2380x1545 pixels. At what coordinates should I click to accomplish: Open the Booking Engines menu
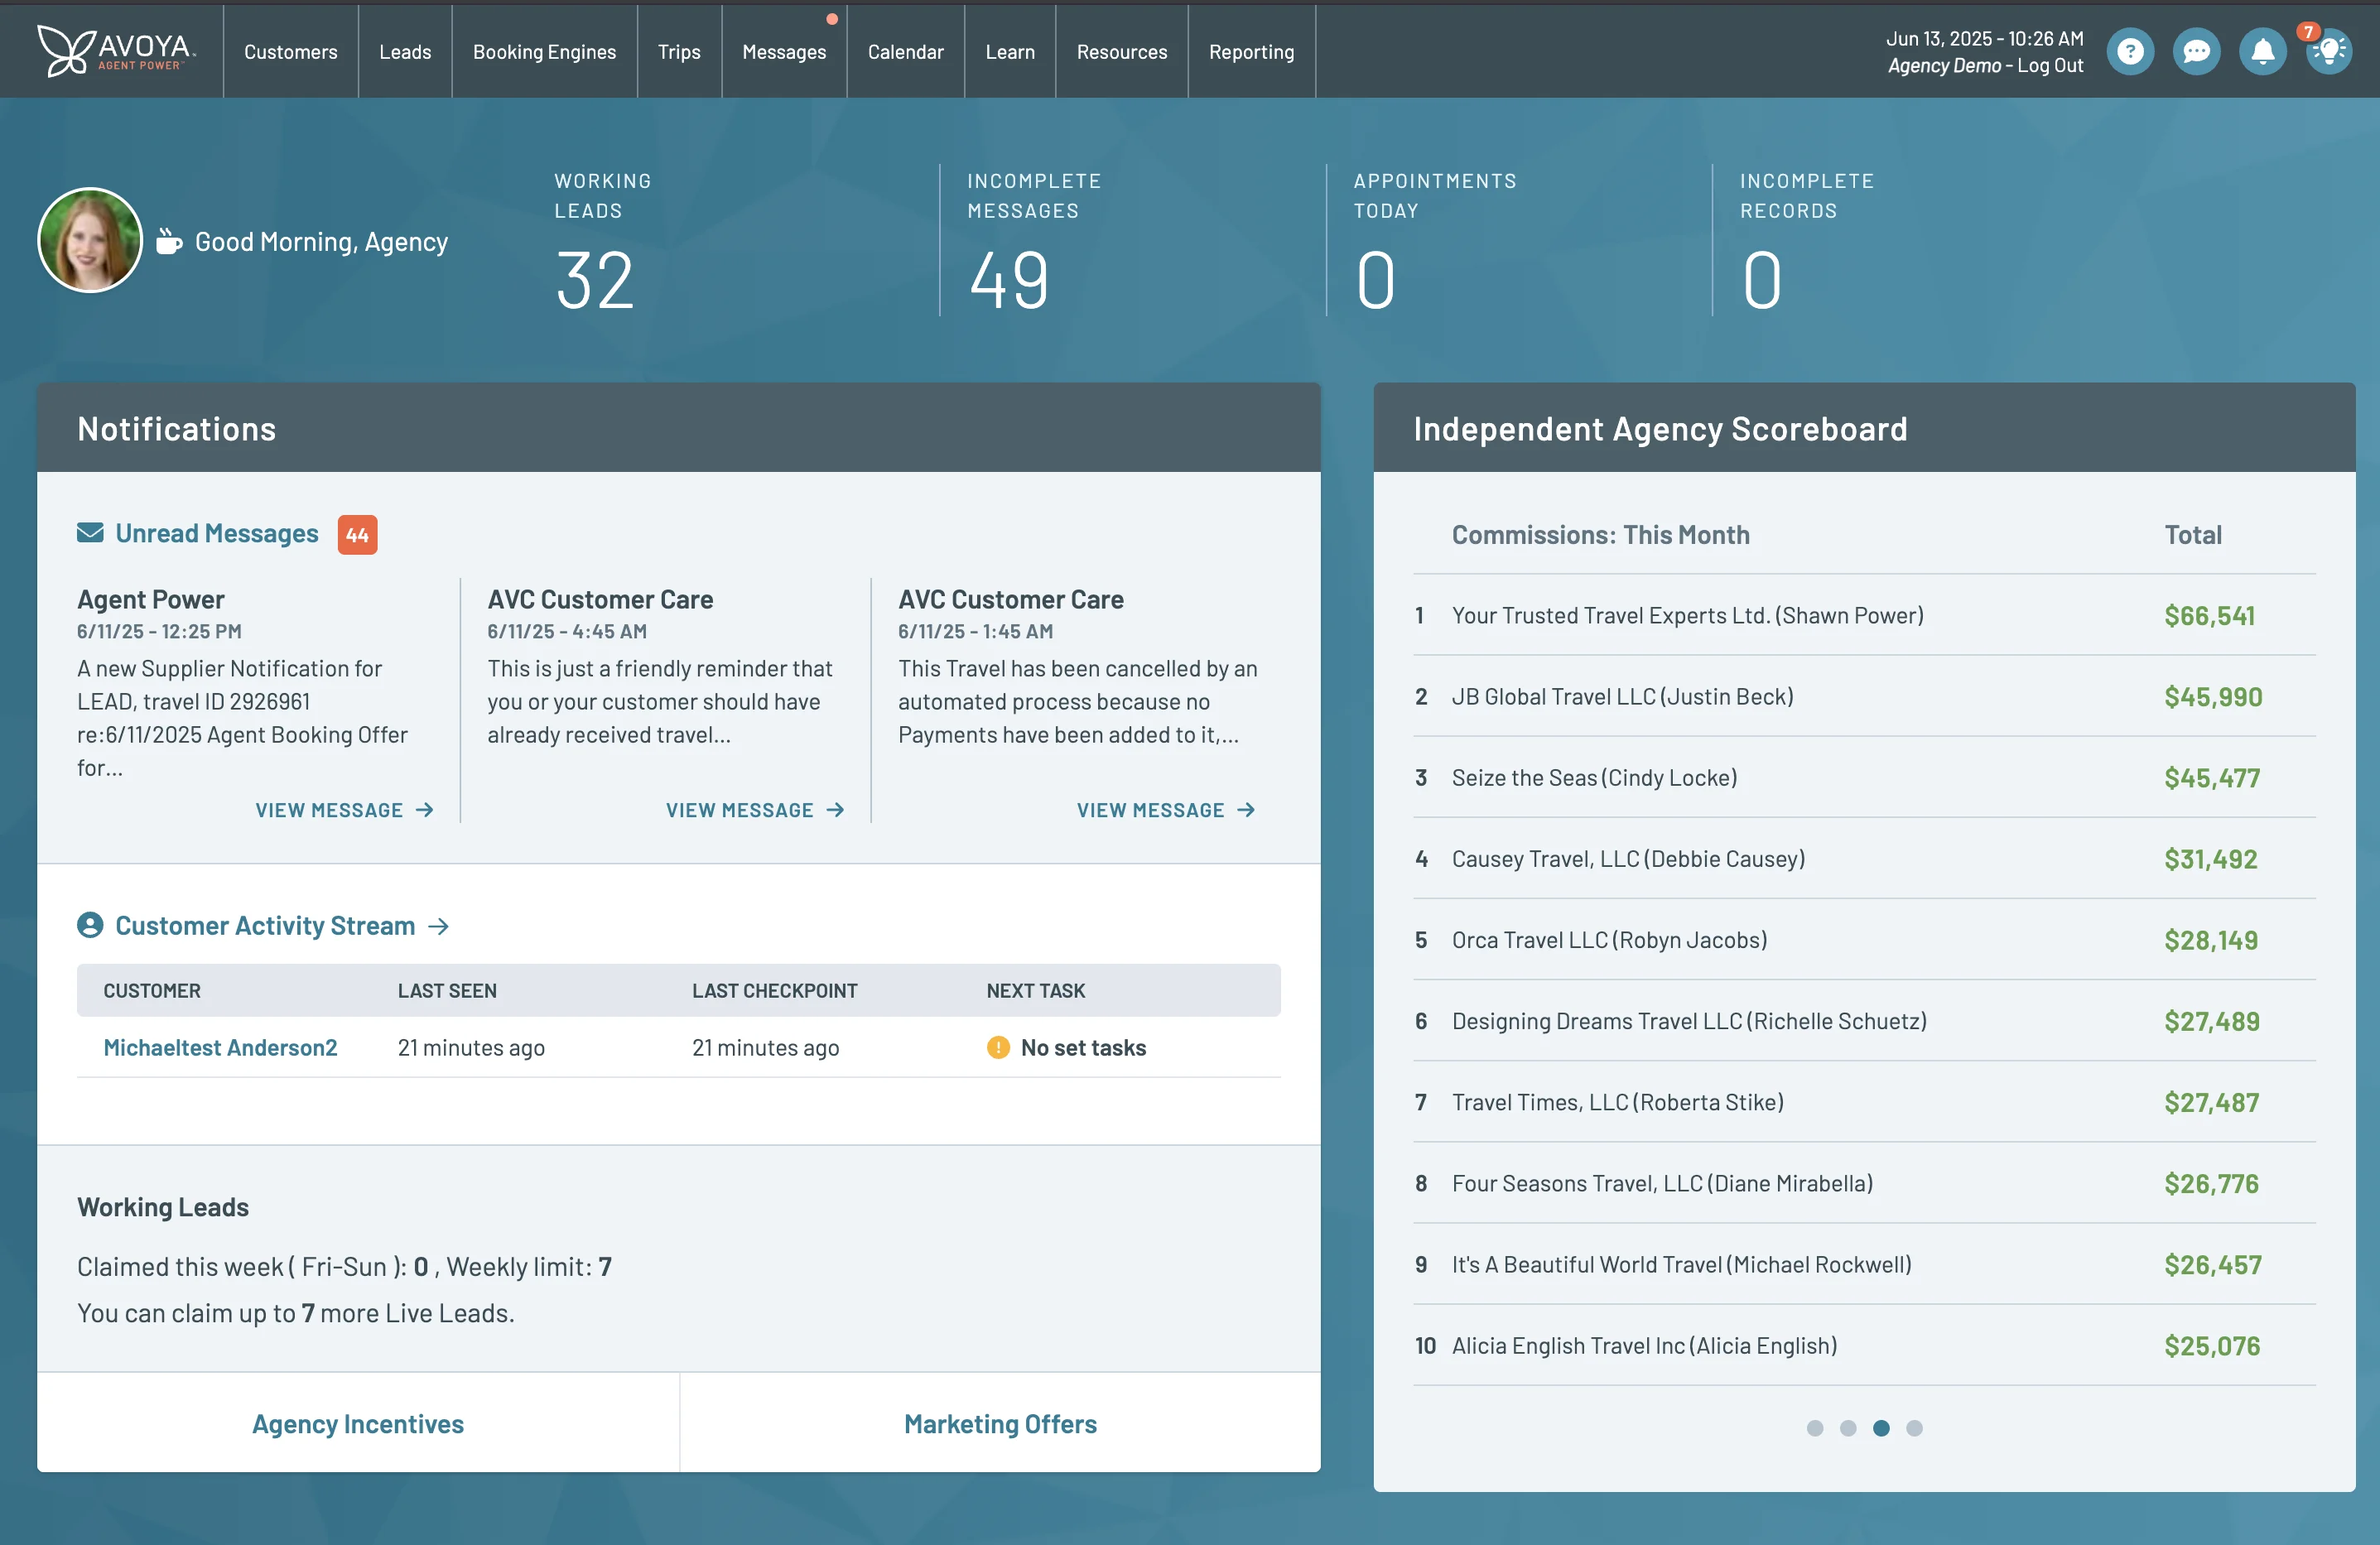coord(544,51)
